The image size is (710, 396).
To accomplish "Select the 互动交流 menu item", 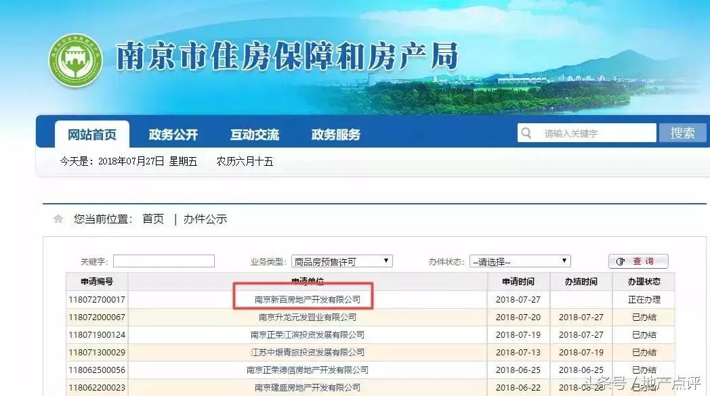I will pyautogui.click(x=254, y=133).
